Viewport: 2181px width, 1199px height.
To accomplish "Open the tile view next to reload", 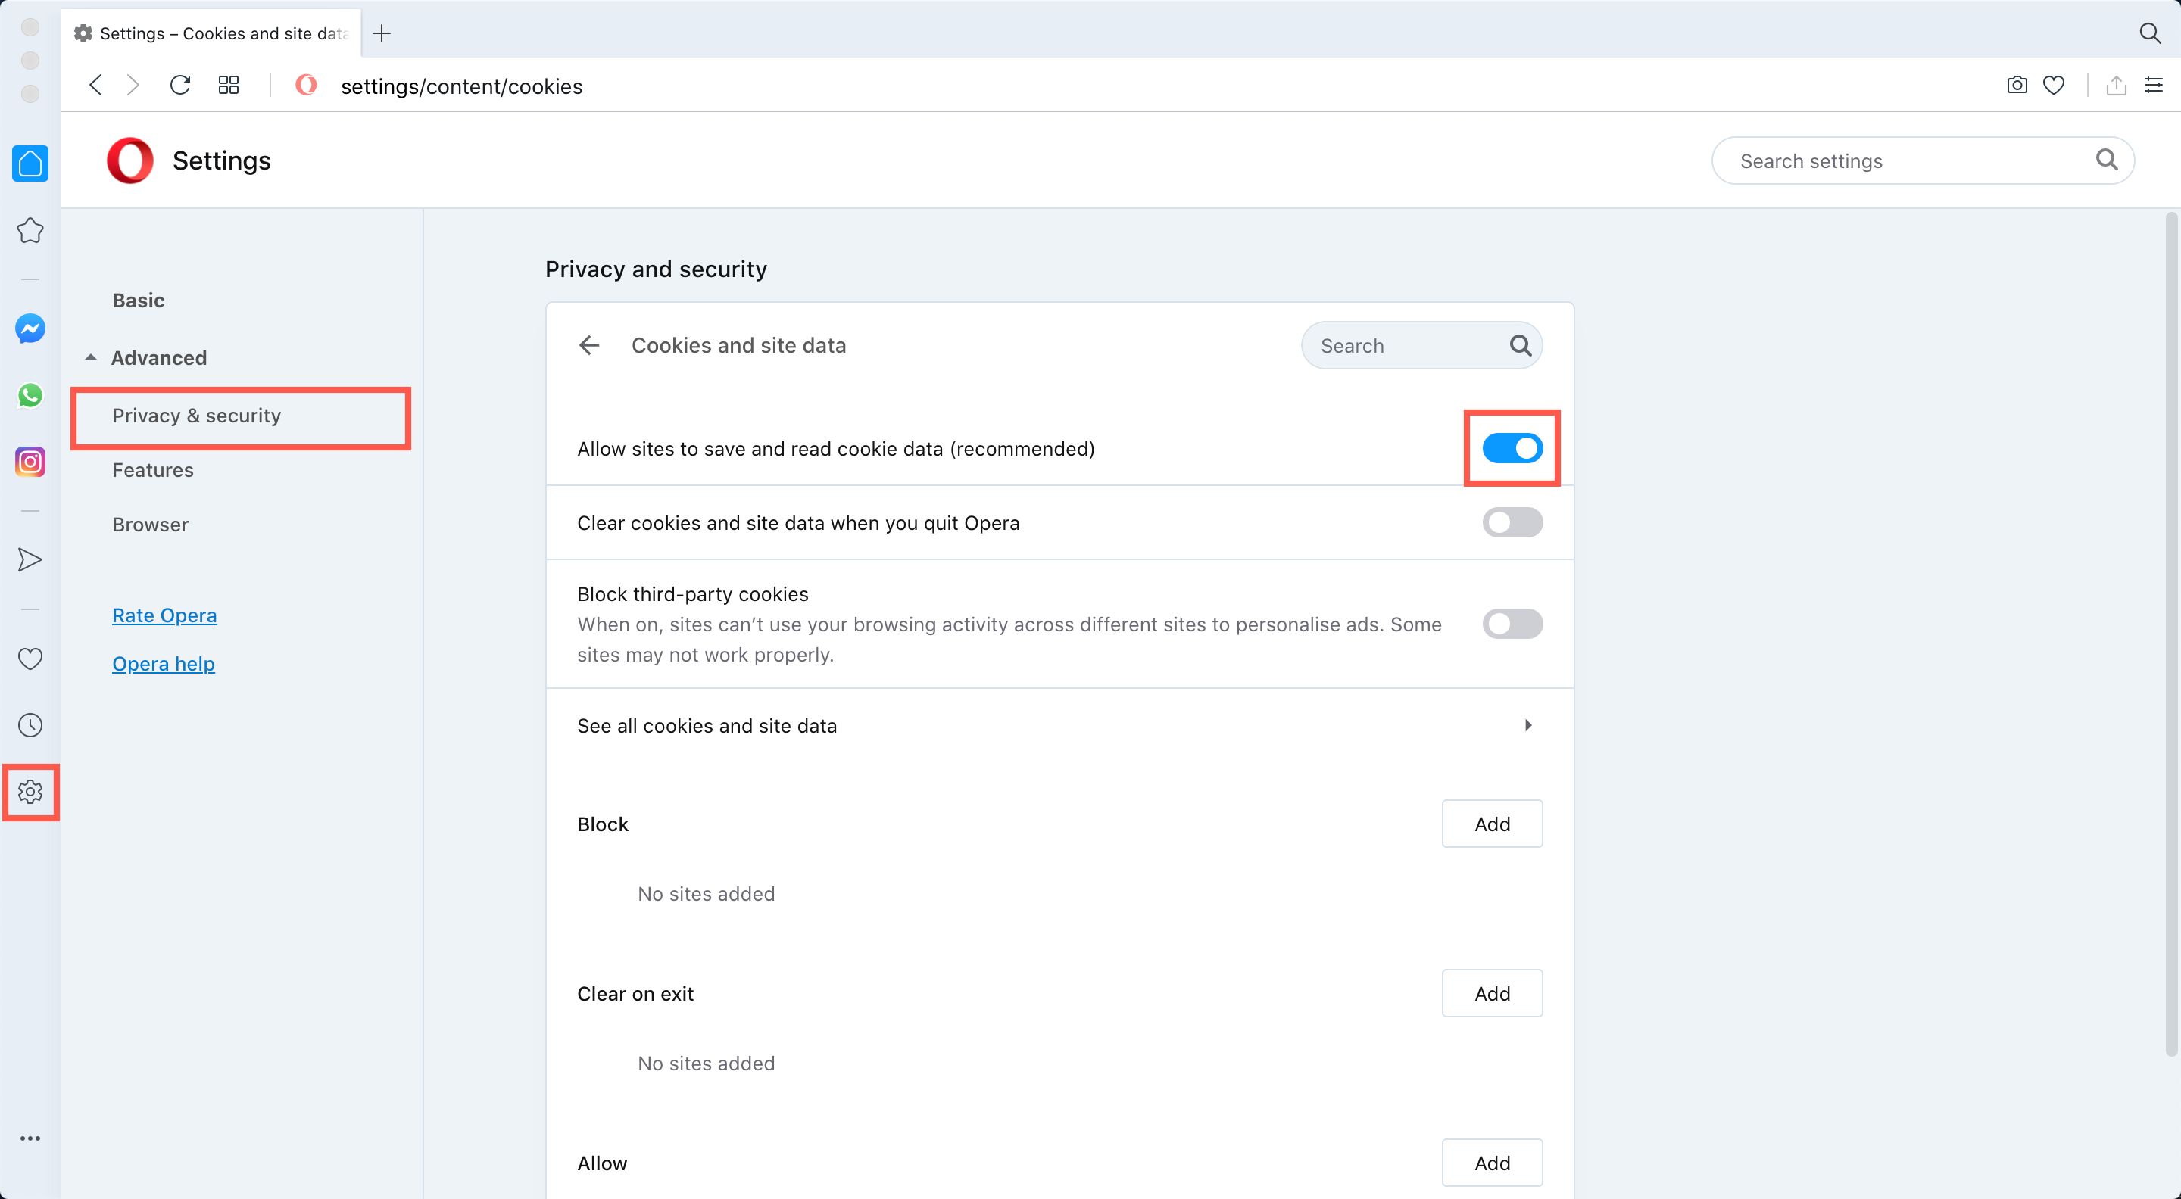I will pyautogui.click(x=228, y=85).
